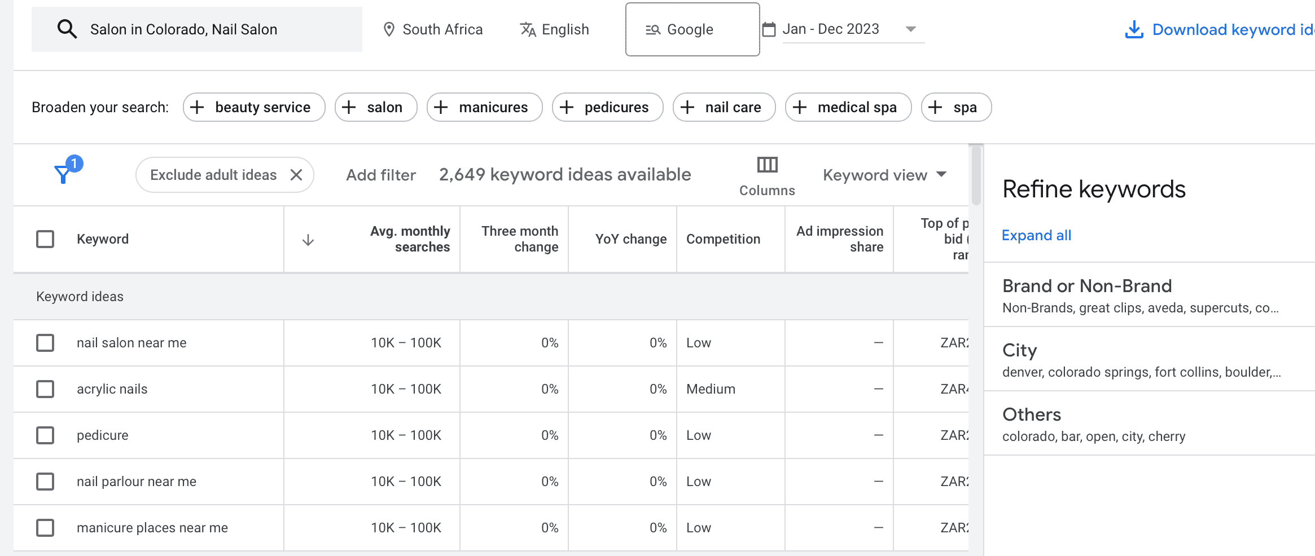Screen dimensions: 1315x556
Task: Add the beauty service search term
Action: (253, 107)
